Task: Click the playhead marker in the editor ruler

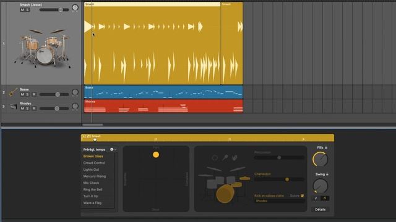Action: (95, 140)
